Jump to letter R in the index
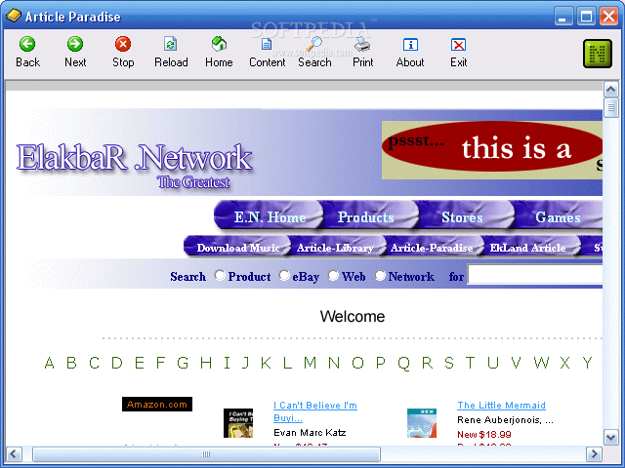 (x=428, y=363)
